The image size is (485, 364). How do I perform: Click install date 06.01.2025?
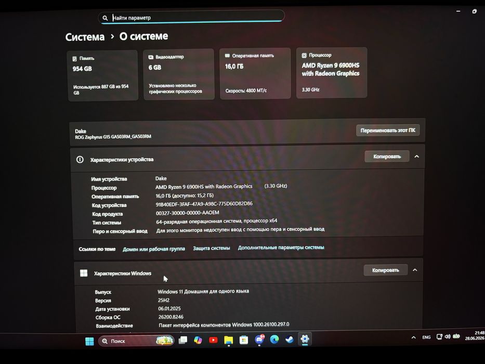(x=169, y=308)
